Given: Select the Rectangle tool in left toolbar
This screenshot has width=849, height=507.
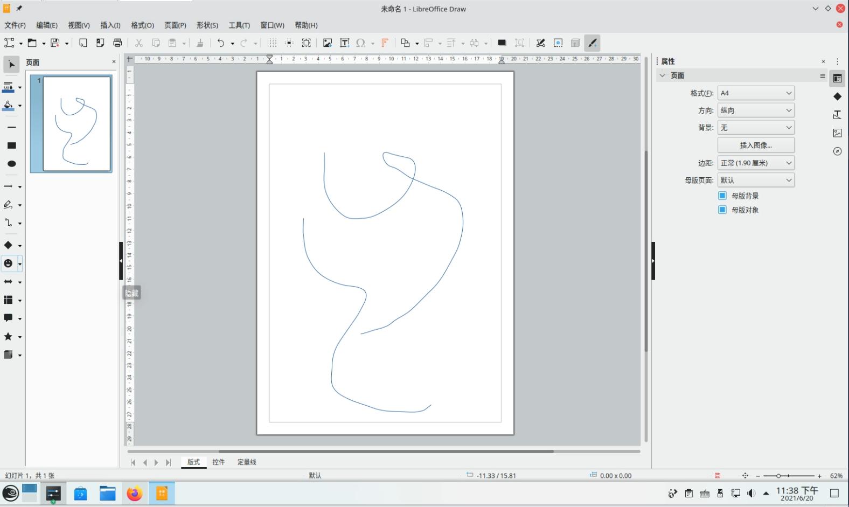Looking at the screenshot, I should click(x=11, y=145).
